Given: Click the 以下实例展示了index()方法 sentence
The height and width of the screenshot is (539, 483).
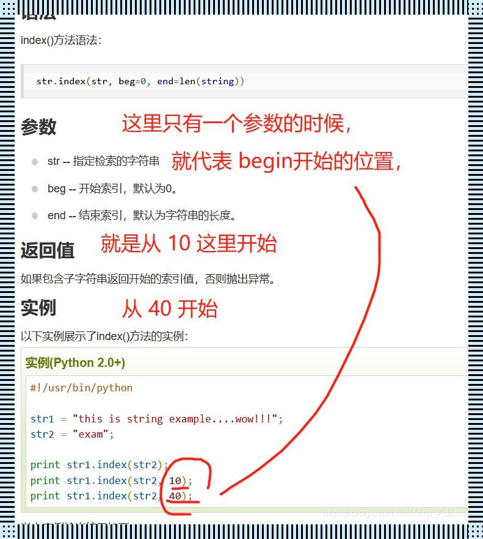Looking at the screenshot, I should click(x=104, y=336).
